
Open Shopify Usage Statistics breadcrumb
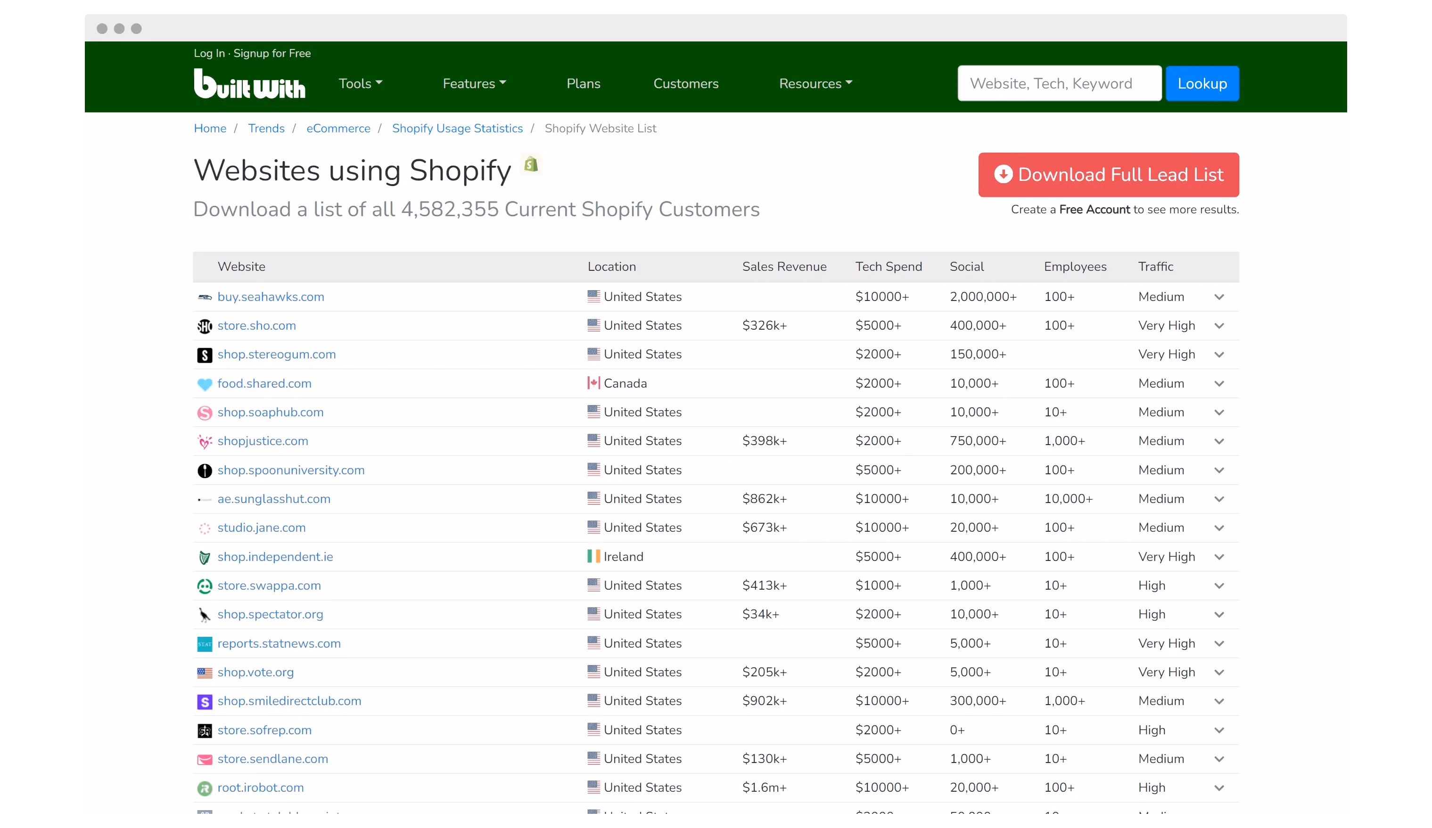pyautogui.click(x=457, y=129)
